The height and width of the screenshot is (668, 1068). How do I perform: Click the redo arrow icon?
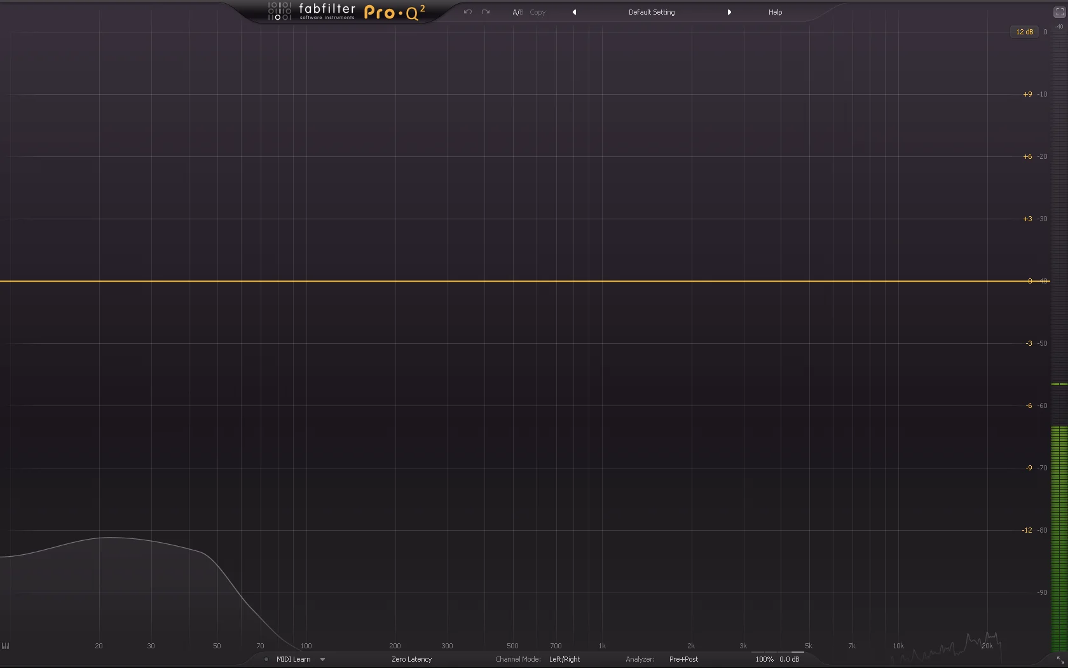tap(486, 12)
